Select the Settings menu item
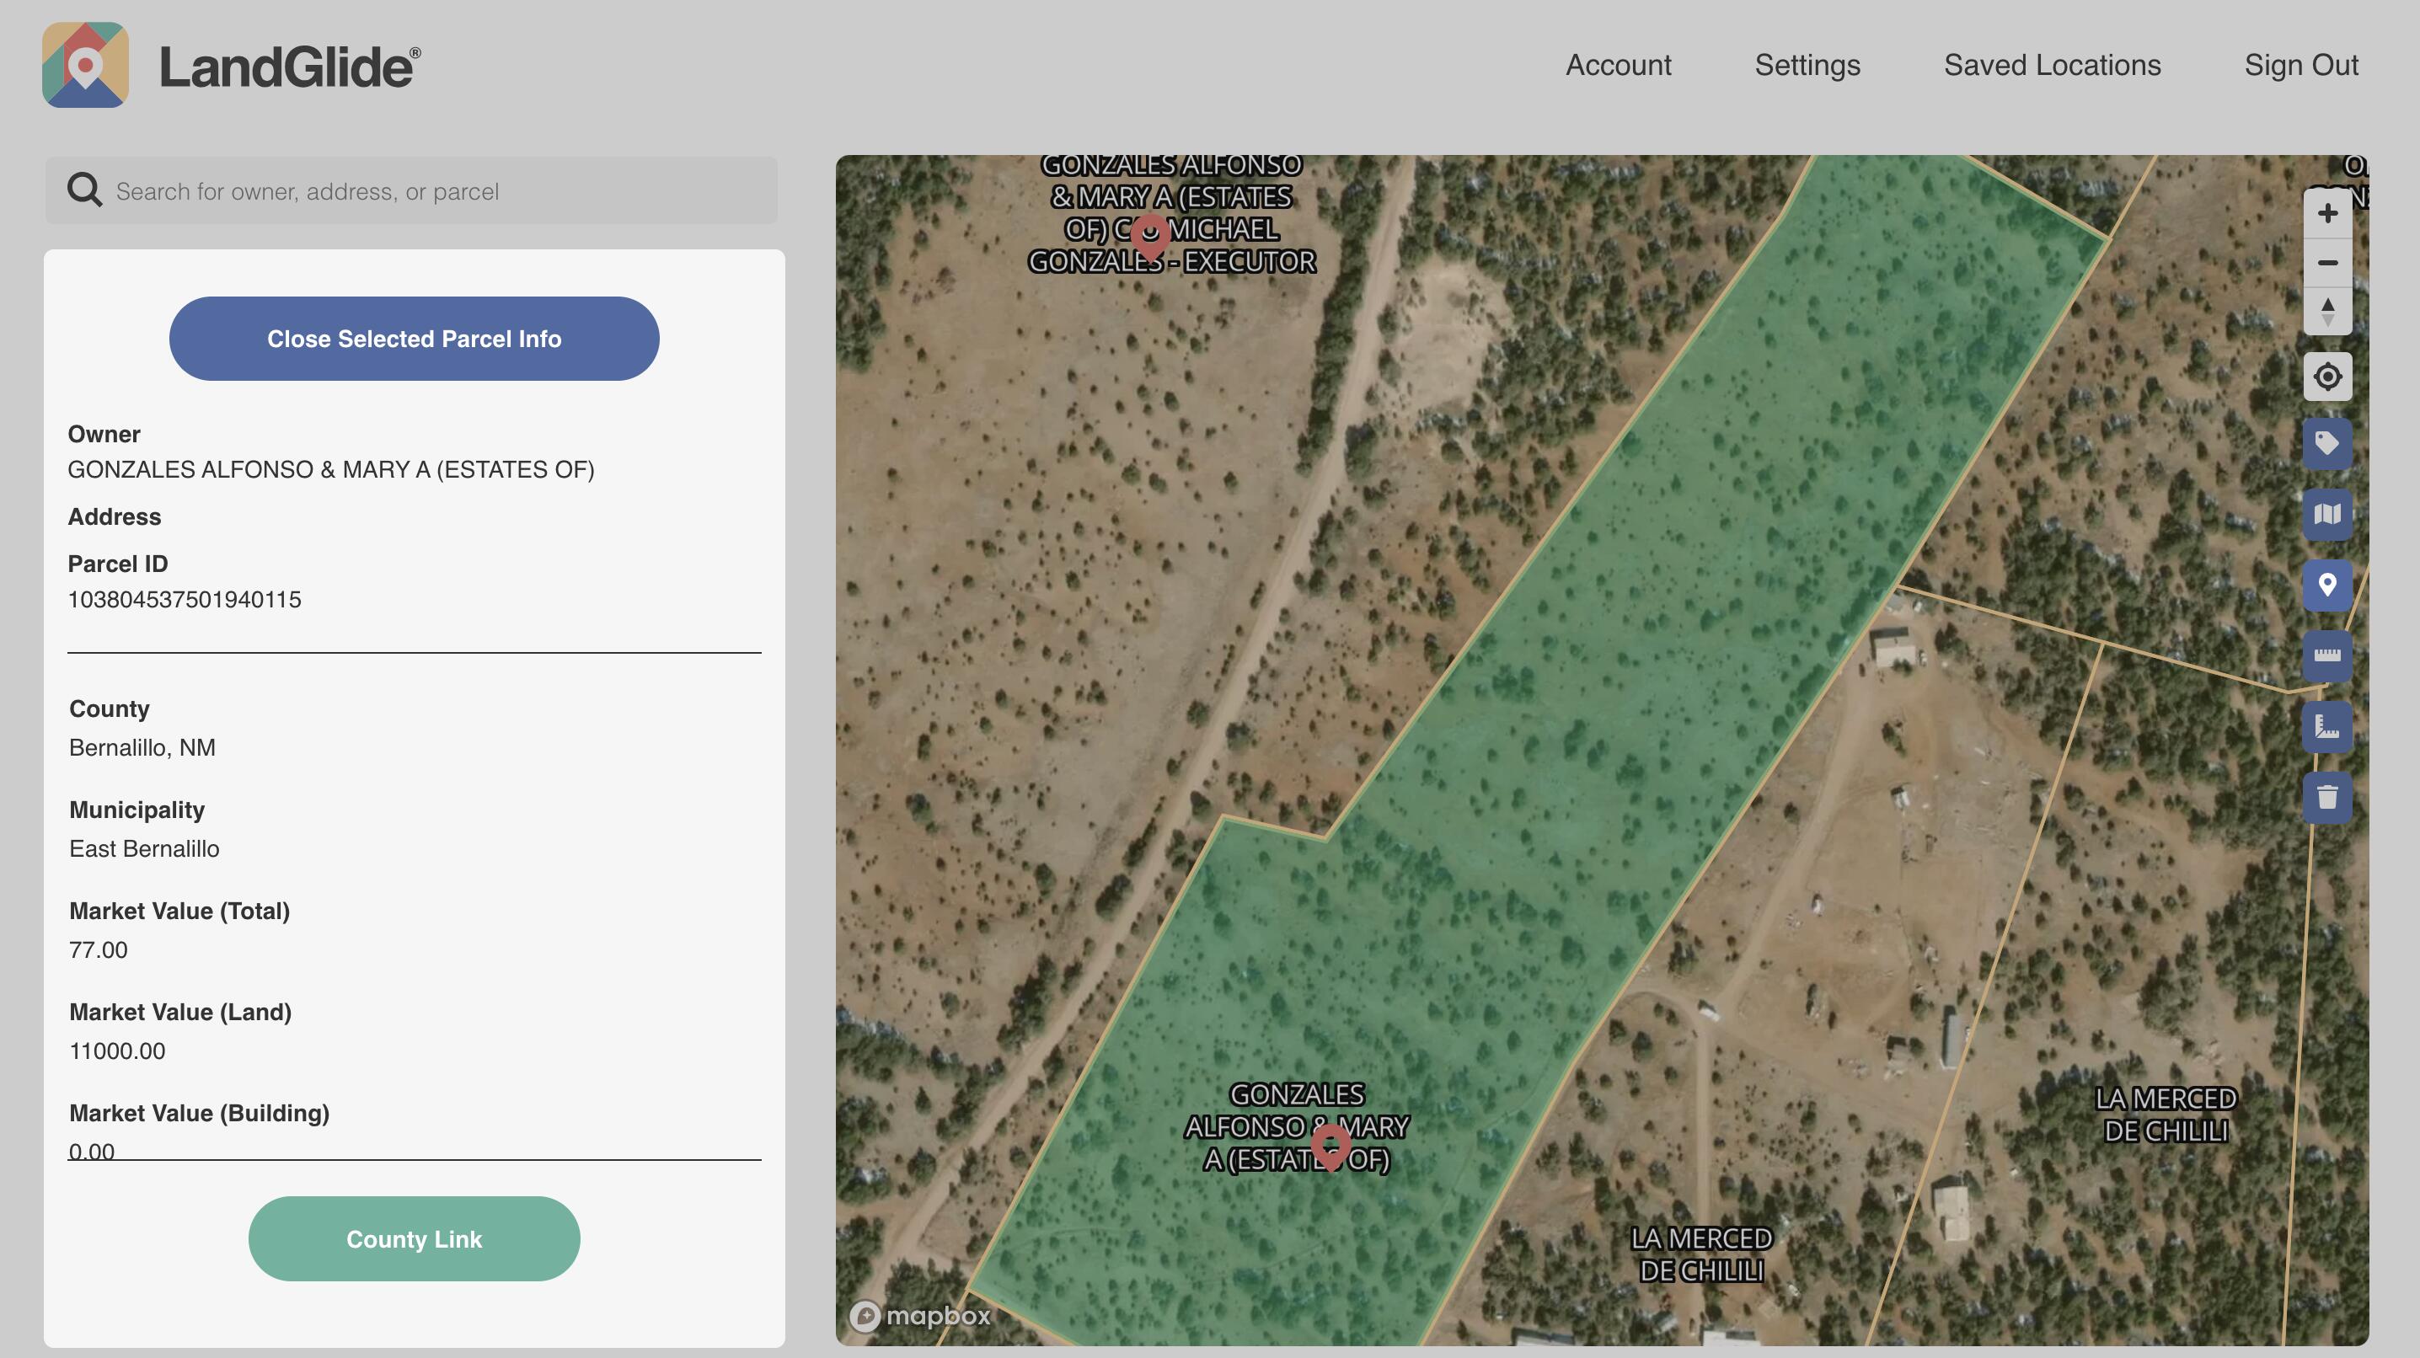Viewport: 2420px width, 1358px height. point(1808,65)
